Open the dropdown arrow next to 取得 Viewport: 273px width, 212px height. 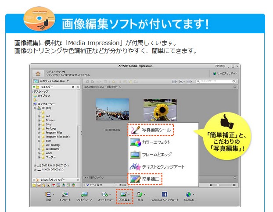(x=53, y=194)
